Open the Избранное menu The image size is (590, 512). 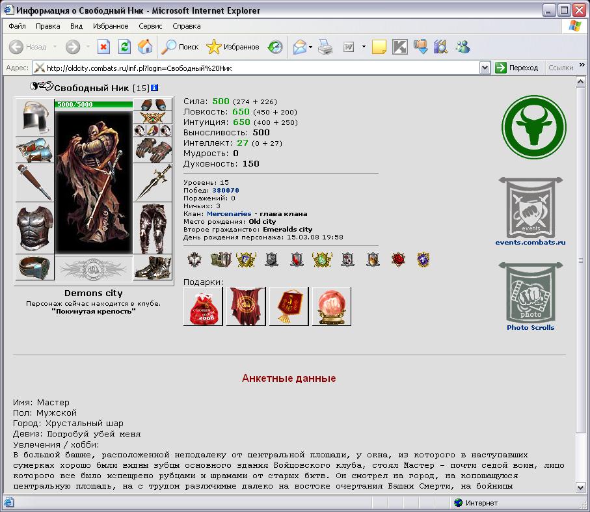point(111,26)
